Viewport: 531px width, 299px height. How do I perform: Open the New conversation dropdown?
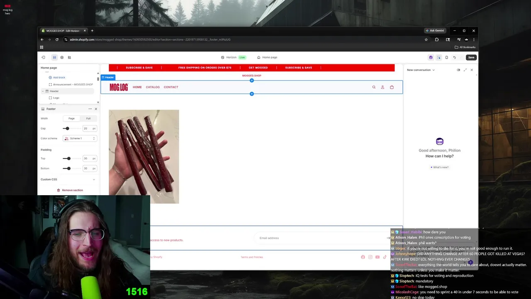coord(421,70)
